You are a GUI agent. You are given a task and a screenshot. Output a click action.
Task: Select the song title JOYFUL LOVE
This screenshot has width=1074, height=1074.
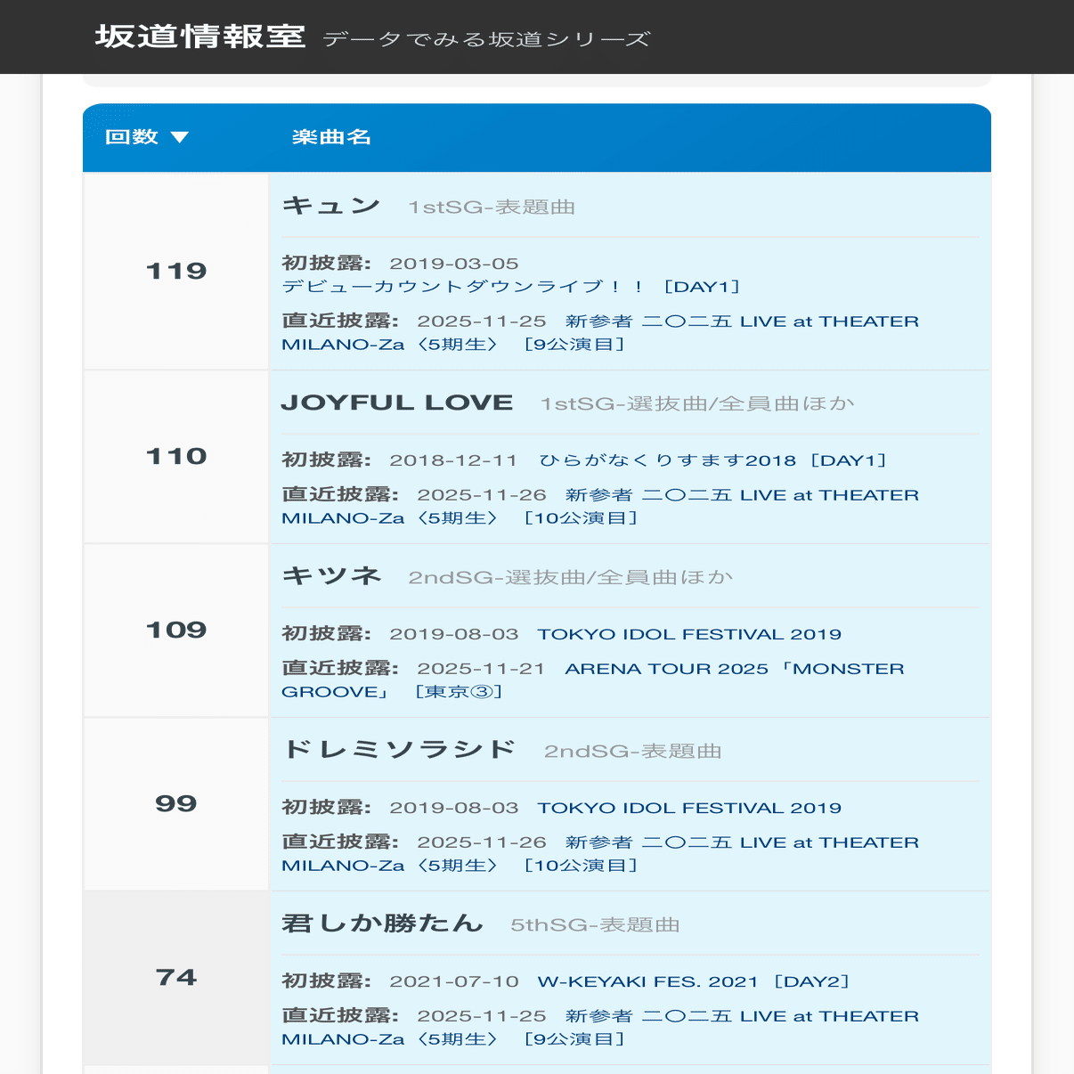397,402
